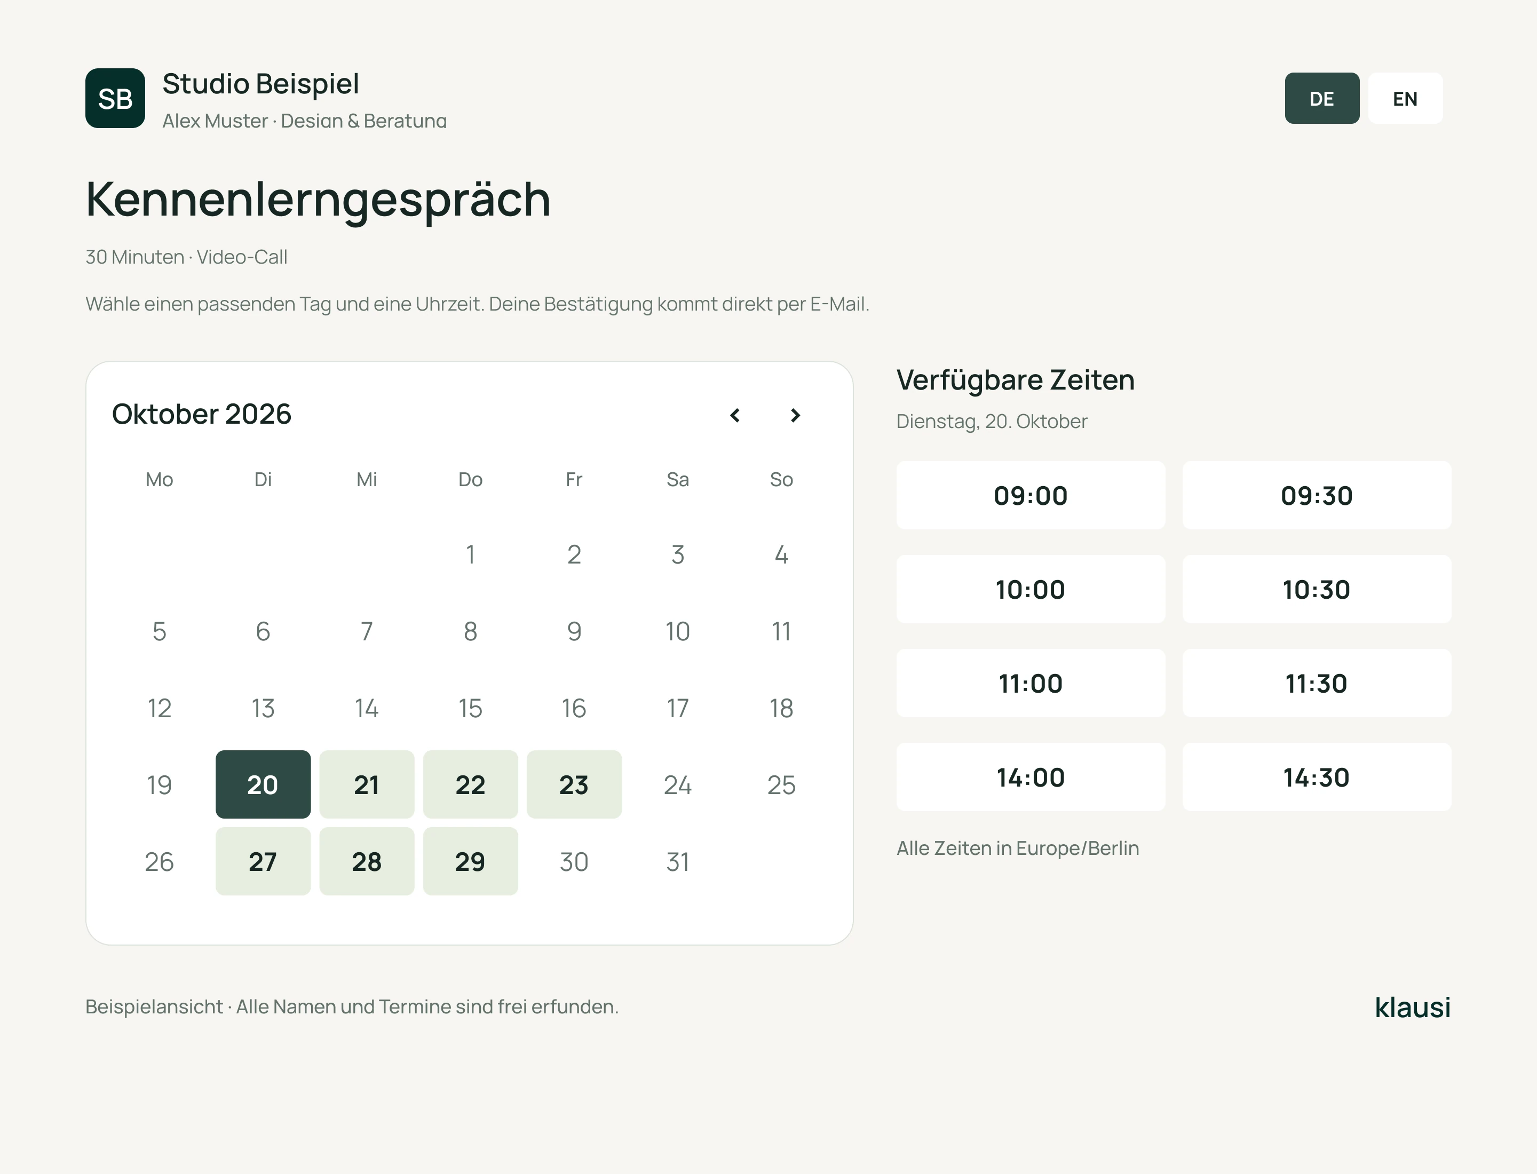Click the Studio Beispiel title
The width and height of the screenshot is (1537, 1174).
[261, 84]
